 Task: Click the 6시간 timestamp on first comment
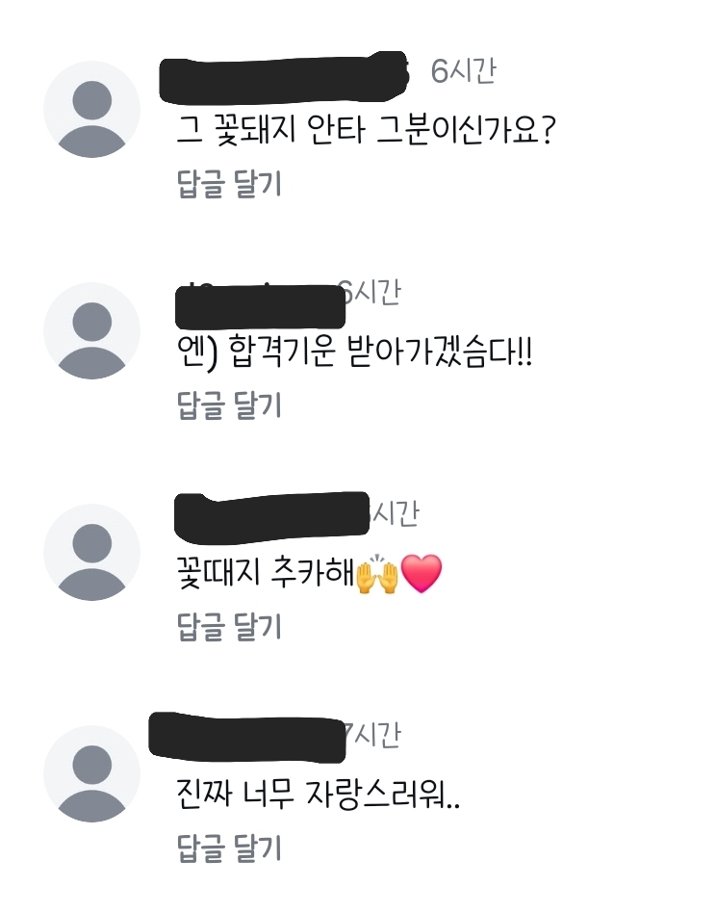(463, 71)
